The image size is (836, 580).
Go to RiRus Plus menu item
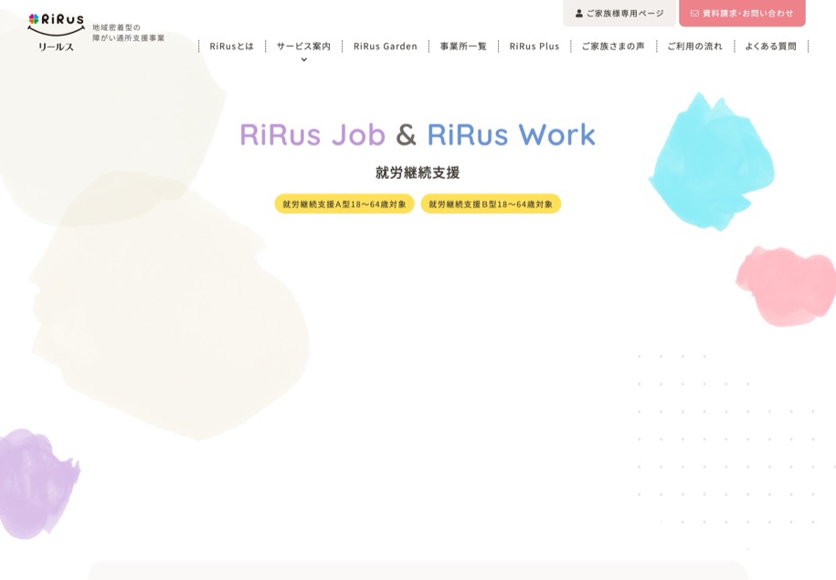(534, 47)
